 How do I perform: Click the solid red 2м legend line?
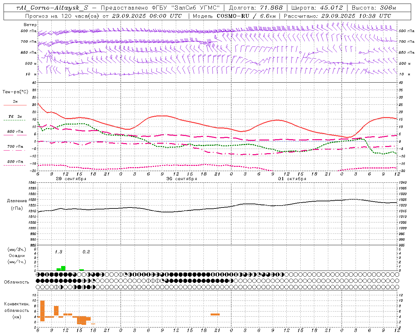(15, 105)
